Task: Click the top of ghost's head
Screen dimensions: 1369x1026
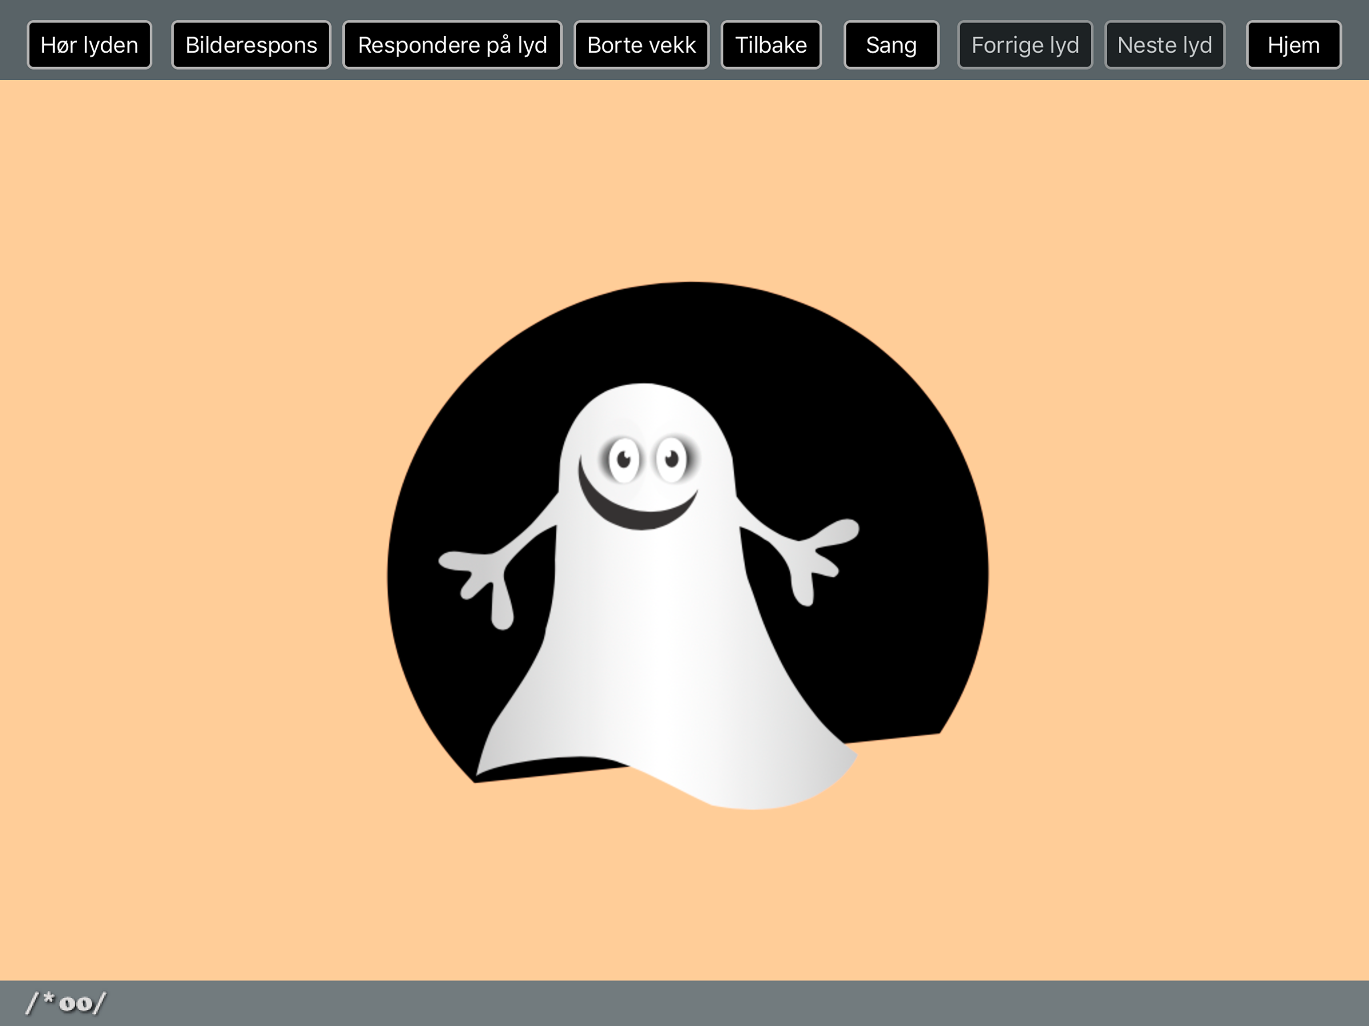Action: pos(643,402)
